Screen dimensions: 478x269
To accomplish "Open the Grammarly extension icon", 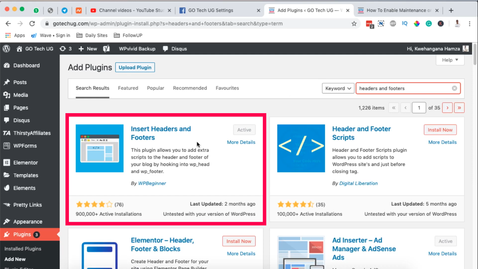I will (x=429, y=23).
